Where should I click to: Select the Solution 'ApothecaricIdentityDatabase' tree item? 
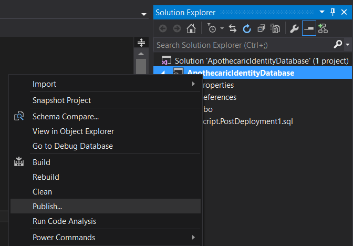(261, 61)
